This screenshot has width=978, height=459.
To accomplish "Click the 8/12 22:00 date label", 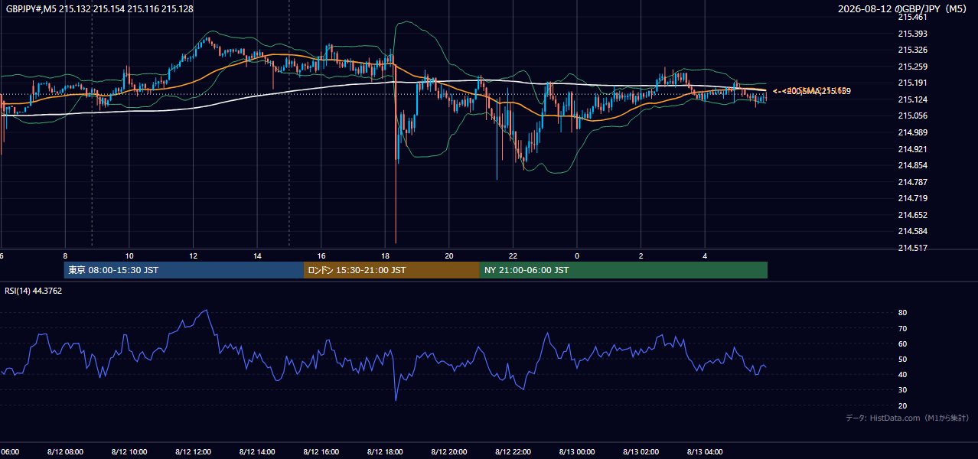I will click(x=513, y=452).
